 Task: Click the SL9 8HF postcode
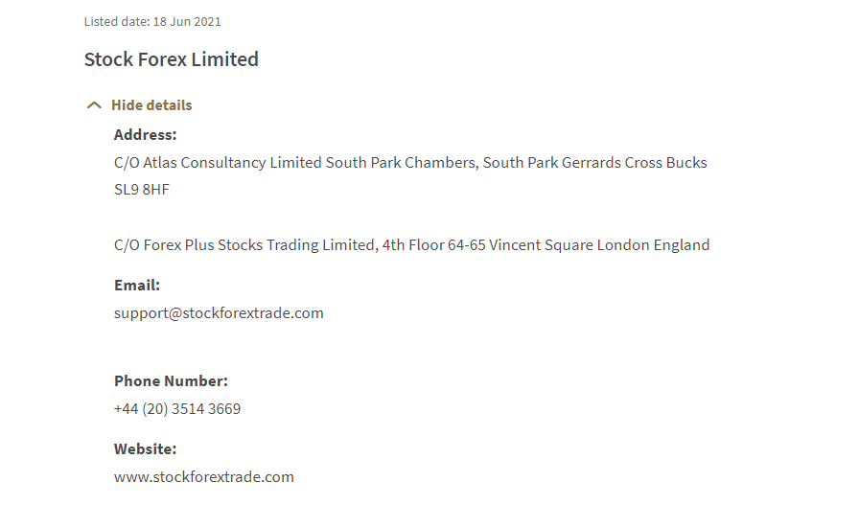click(x=141, y=190)
